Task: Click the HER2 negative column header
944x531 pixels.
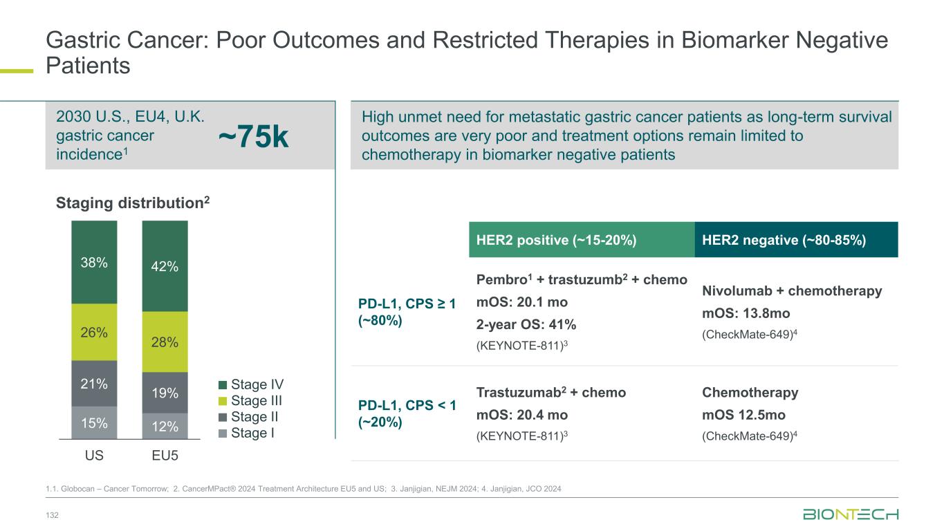Action: [x=795, y=240]
